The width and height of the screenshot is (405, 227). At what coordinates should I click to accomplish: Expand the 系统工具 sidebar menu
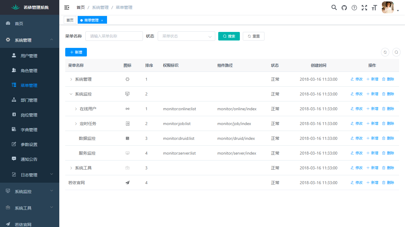pos(29,208)
